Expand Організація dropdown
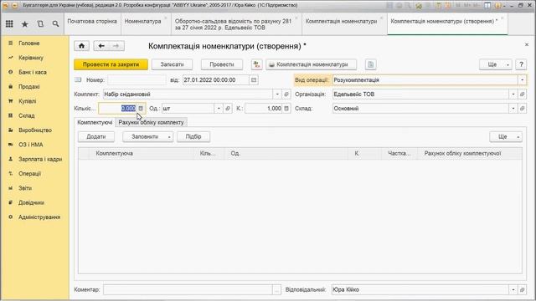 (513, 94)
